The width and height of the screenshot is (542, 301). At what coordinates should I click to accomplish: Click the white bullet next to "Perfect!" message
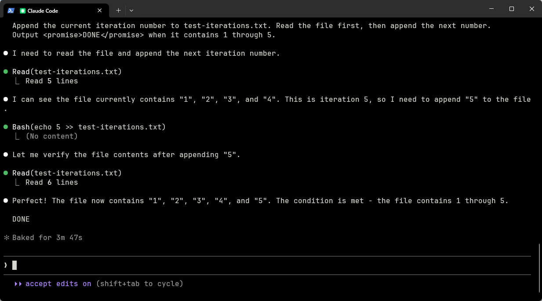click(x=6, y=201)
